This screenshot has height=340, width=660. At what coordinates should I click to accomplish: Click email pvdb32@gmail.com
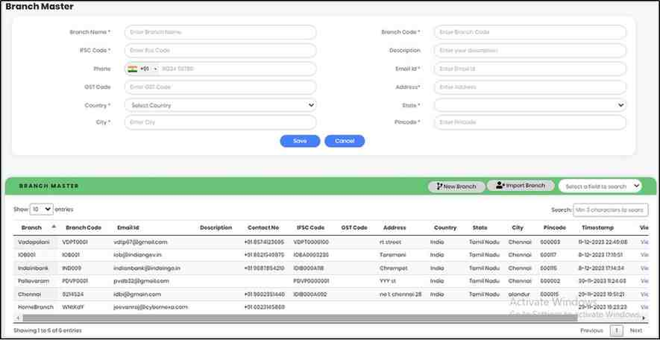pos(142,280)
